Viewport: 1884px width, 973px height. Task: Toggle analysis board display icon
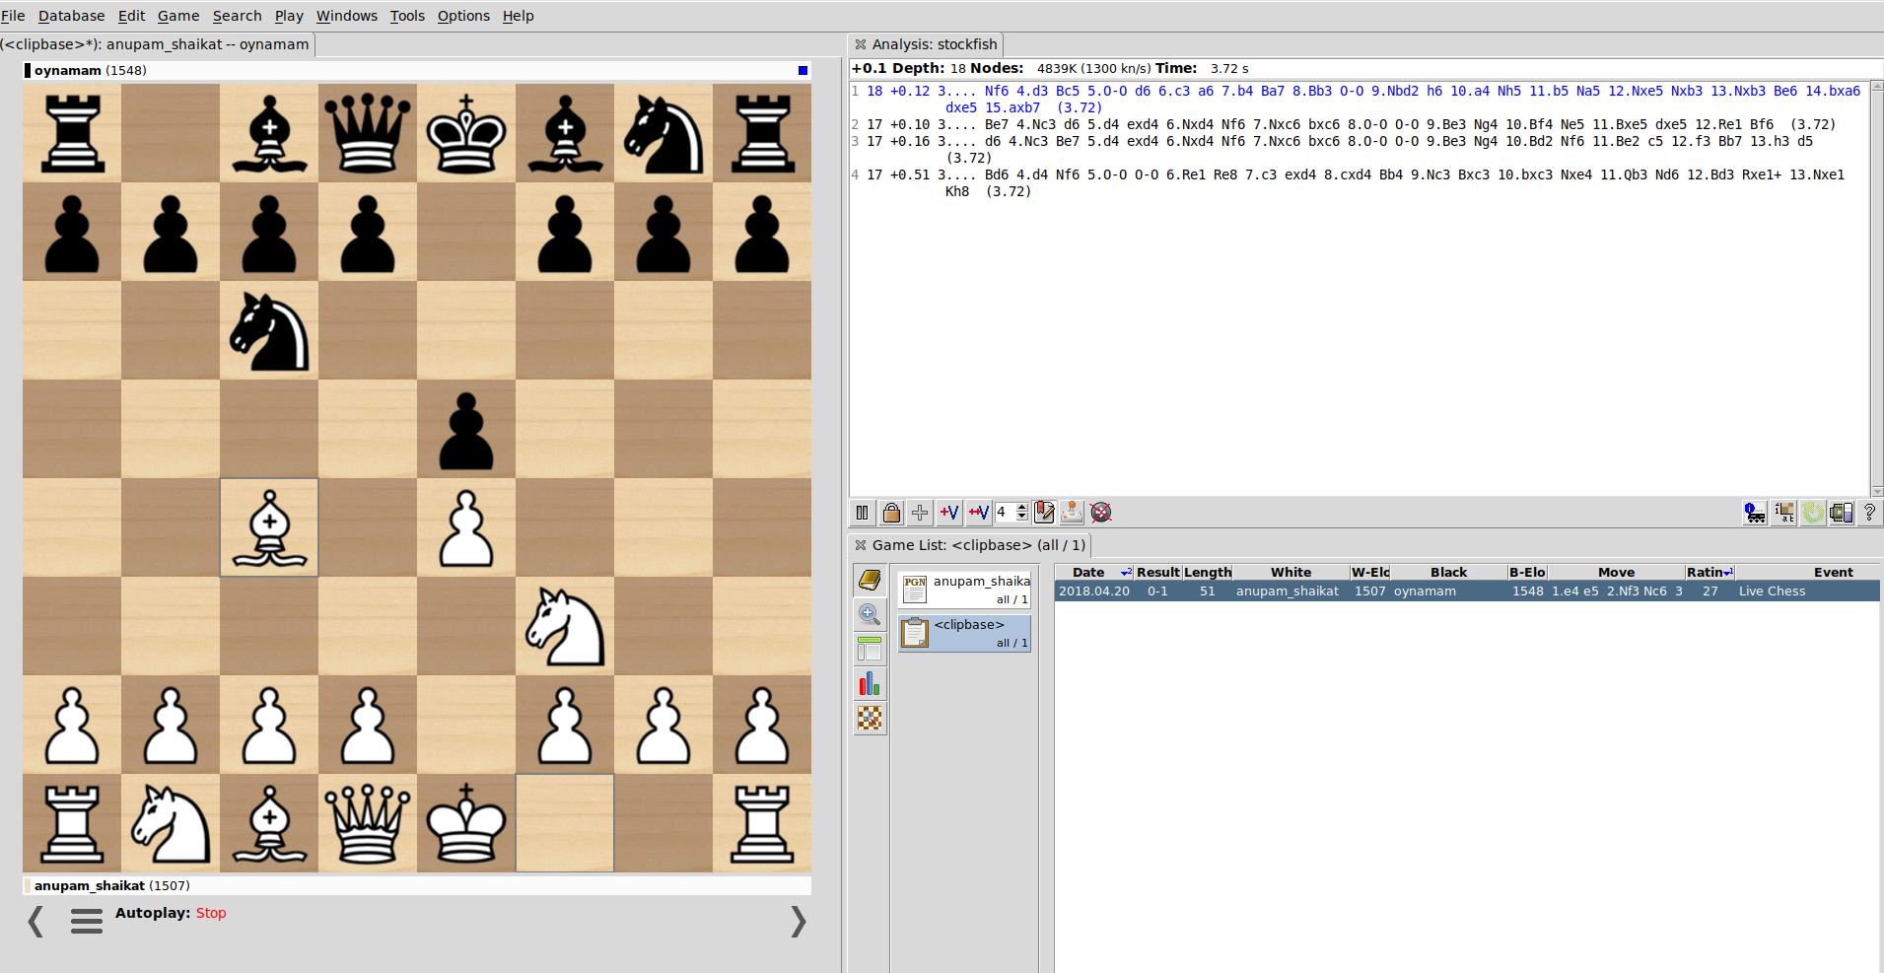[x=1784, y=513]
